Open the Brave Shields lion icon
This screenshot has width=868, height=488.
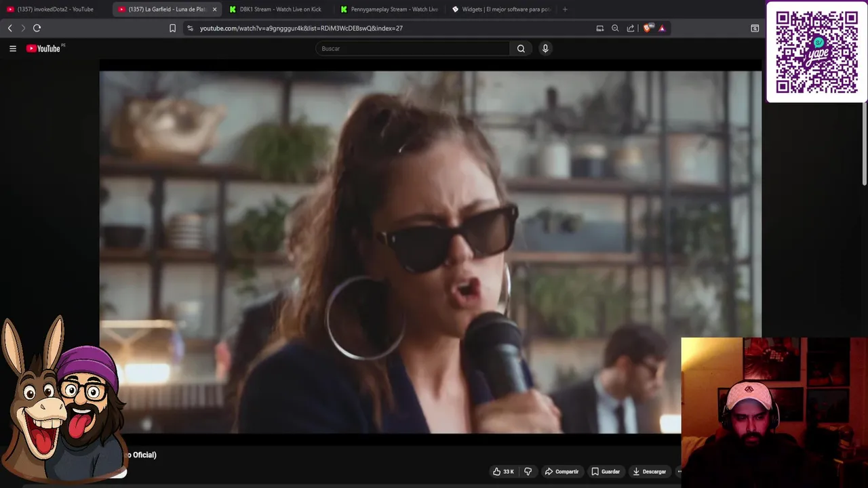click(647, 28)
